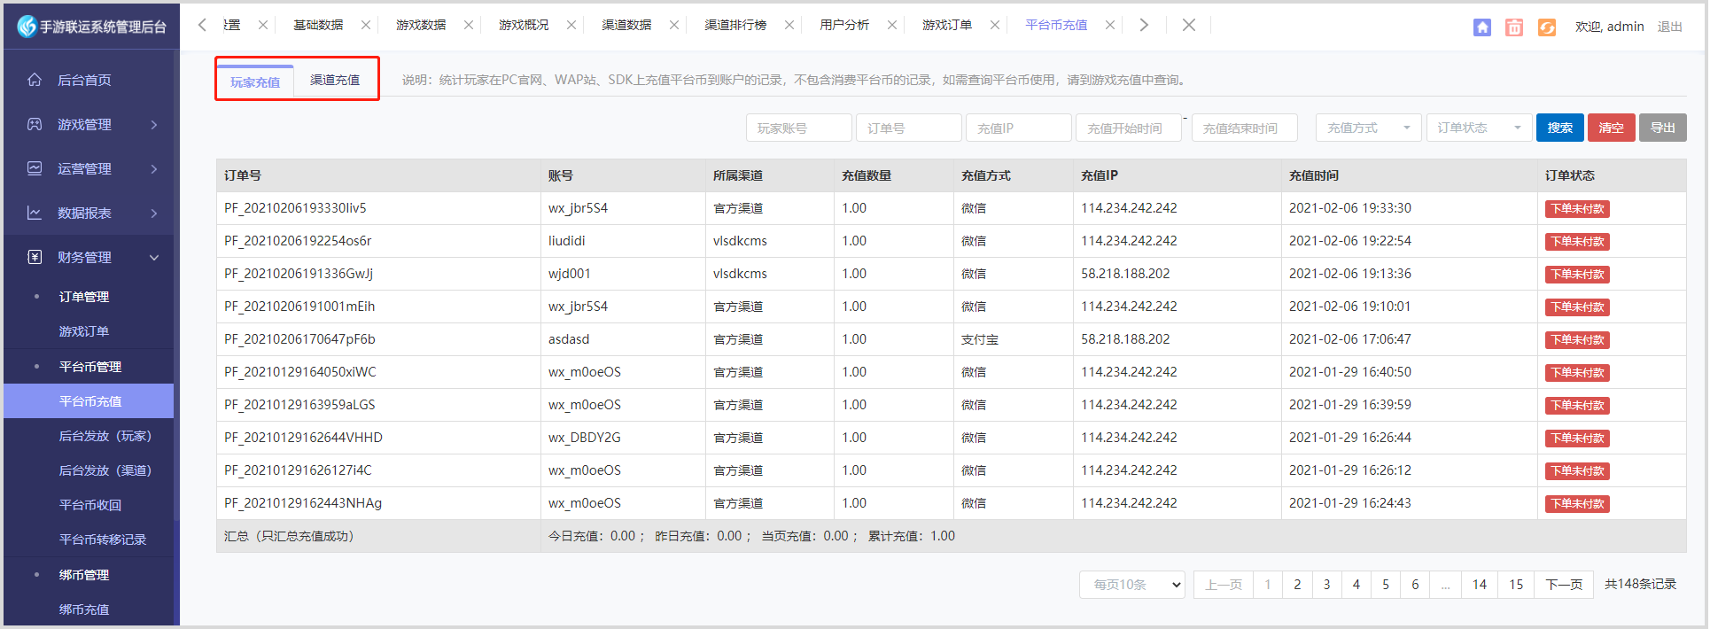The height and width of the screenshot is (629, 1710).
Task: Click the system logo icon
Action: coord(27,27)
